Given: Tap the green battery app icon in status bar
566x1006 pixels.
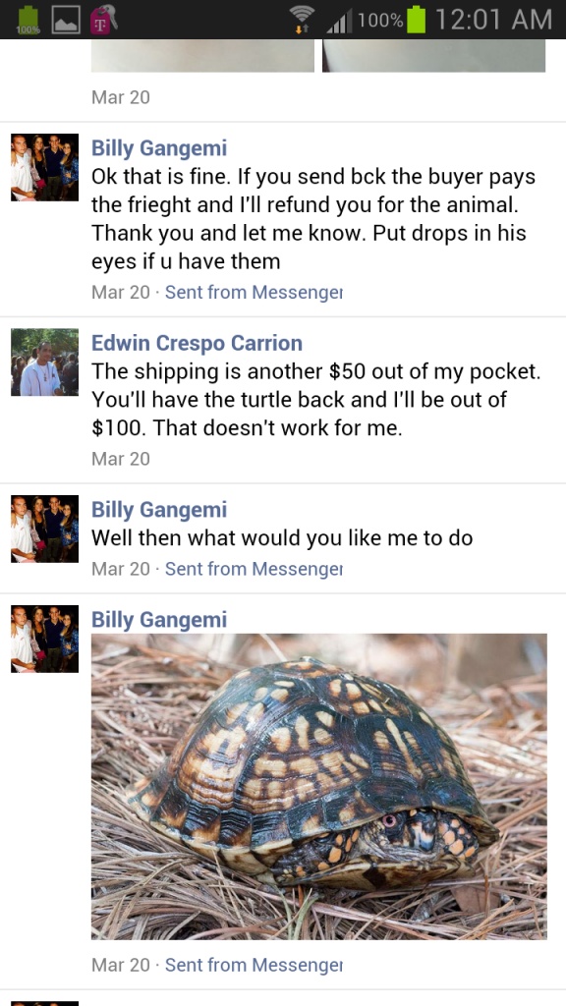Looking at the screenshot, I should [x=28, y=20].
